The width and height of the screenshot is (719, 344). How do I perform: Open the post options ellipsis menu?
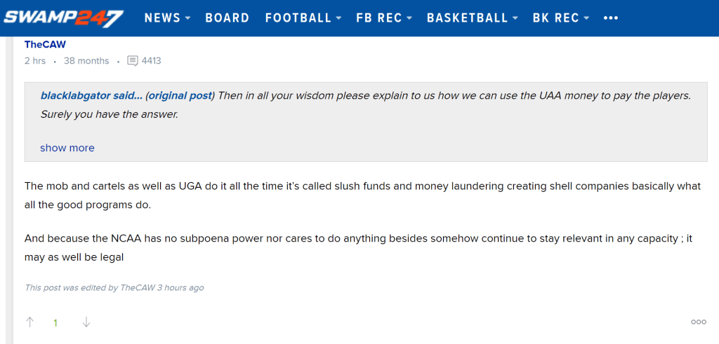[698, 322]
